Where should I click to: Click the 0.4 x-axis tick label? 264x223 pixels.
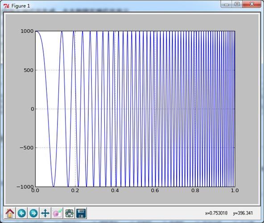[x=115, y=190]
